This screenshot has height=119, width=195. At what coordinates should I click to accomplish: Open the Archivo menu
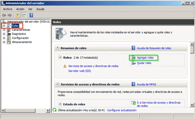coord(8,9)
